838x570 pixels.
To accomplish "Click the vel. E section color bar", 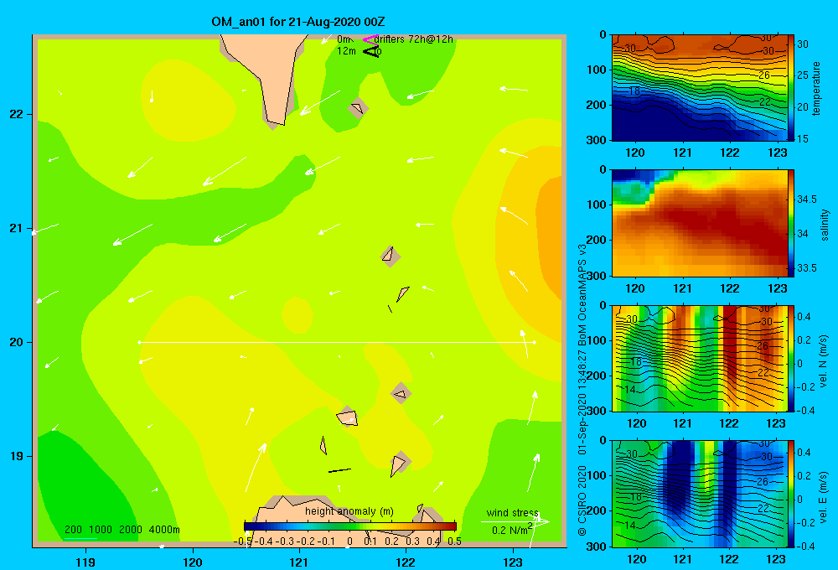I will pos(791,494).
